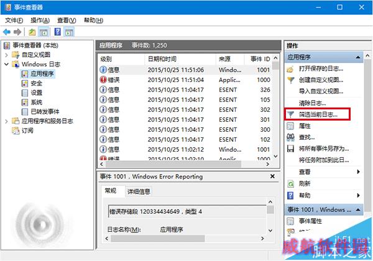Sort by the 日期和时间 column header
Image resolution: width=373 pixels, height=261 pixels.
[180, 59]
